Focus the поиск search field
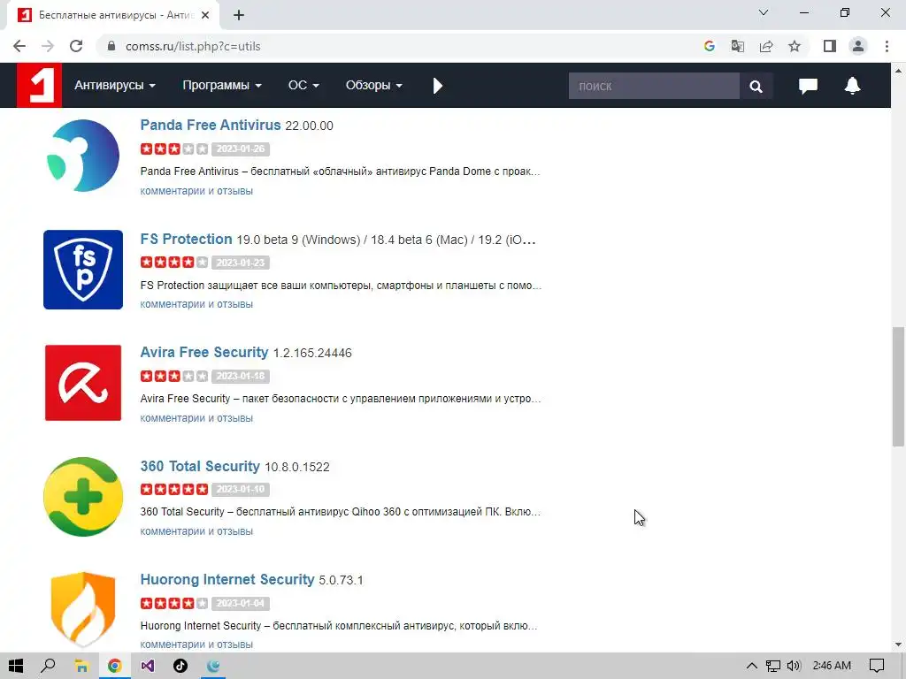The width and height of the screenshot is (906, 679). [654, 86]
